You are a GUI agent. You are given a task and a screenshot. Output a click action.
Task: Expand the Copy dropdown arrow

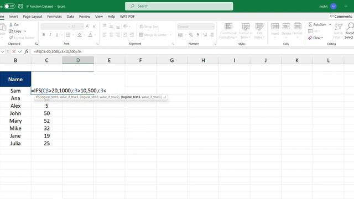point(25,31)
